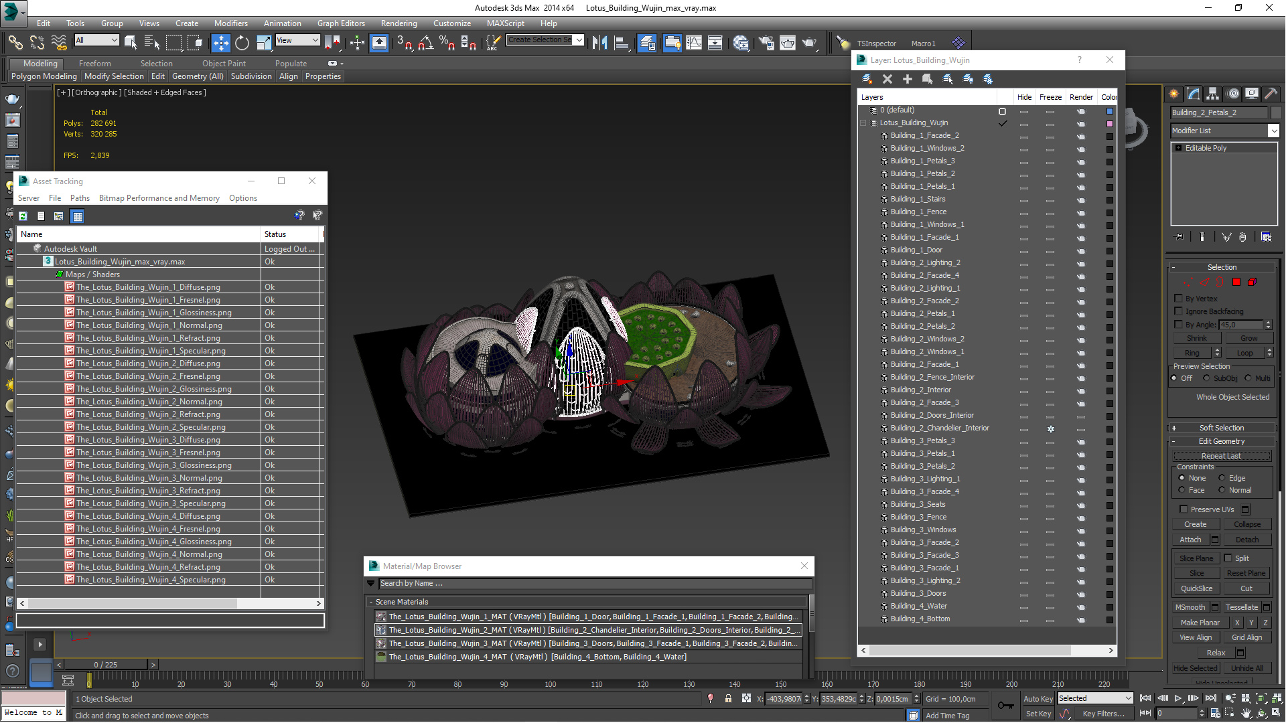
Task: Open the Render Setup teapot icon
Action: point(766,43)
